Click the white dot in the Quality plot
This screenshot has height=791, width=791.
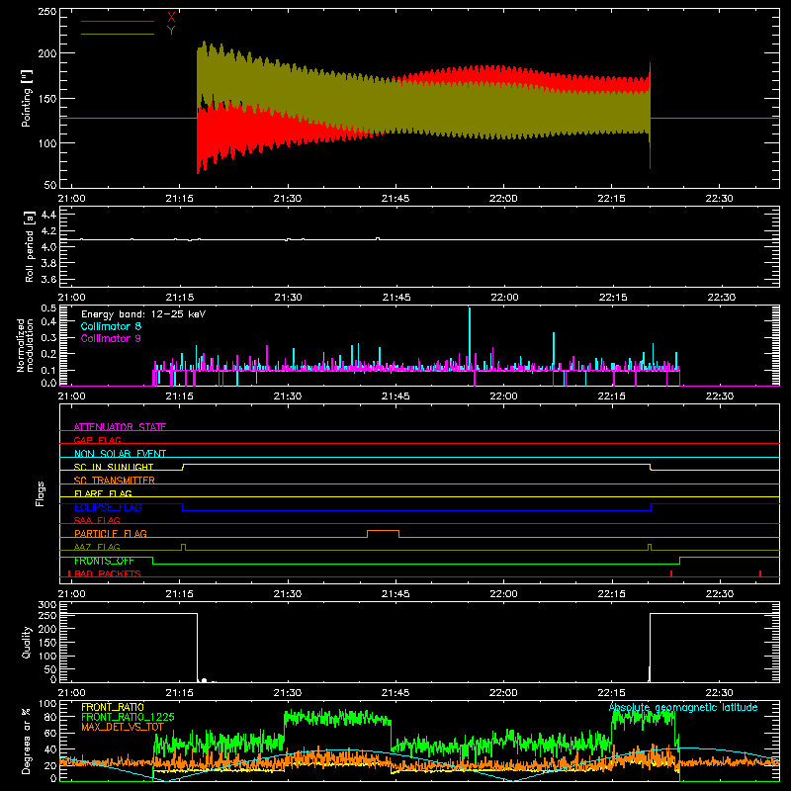click(204, 680)
